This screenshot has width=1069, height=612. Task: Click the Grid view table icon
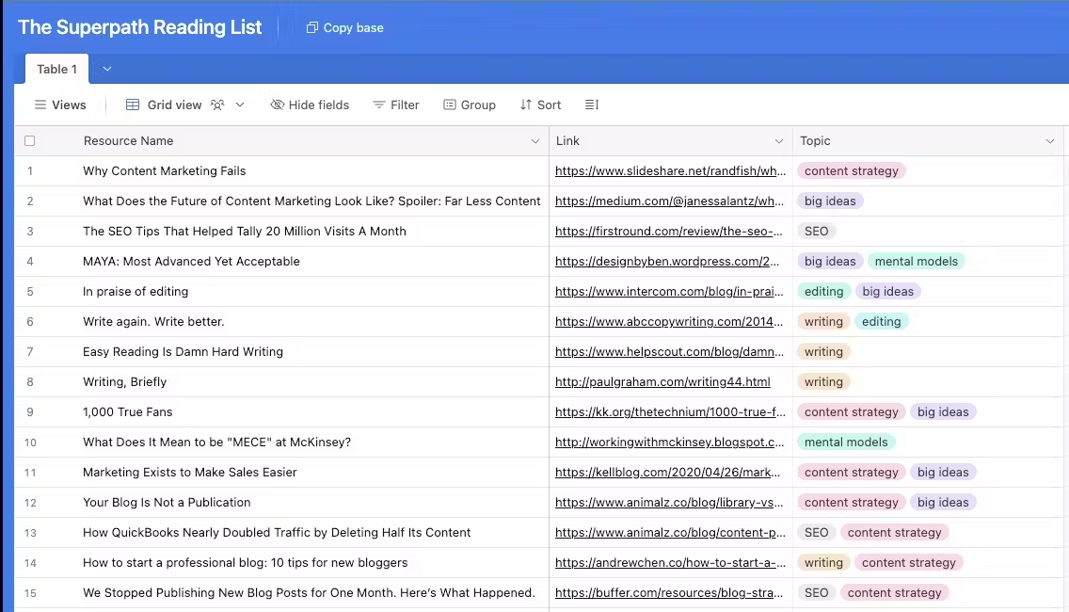pos(133,105)
